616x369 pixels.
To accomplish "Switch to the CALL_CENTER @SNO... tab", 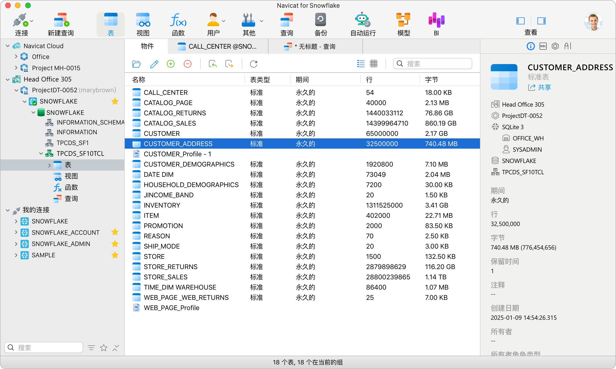I will (x=218, y=46).
